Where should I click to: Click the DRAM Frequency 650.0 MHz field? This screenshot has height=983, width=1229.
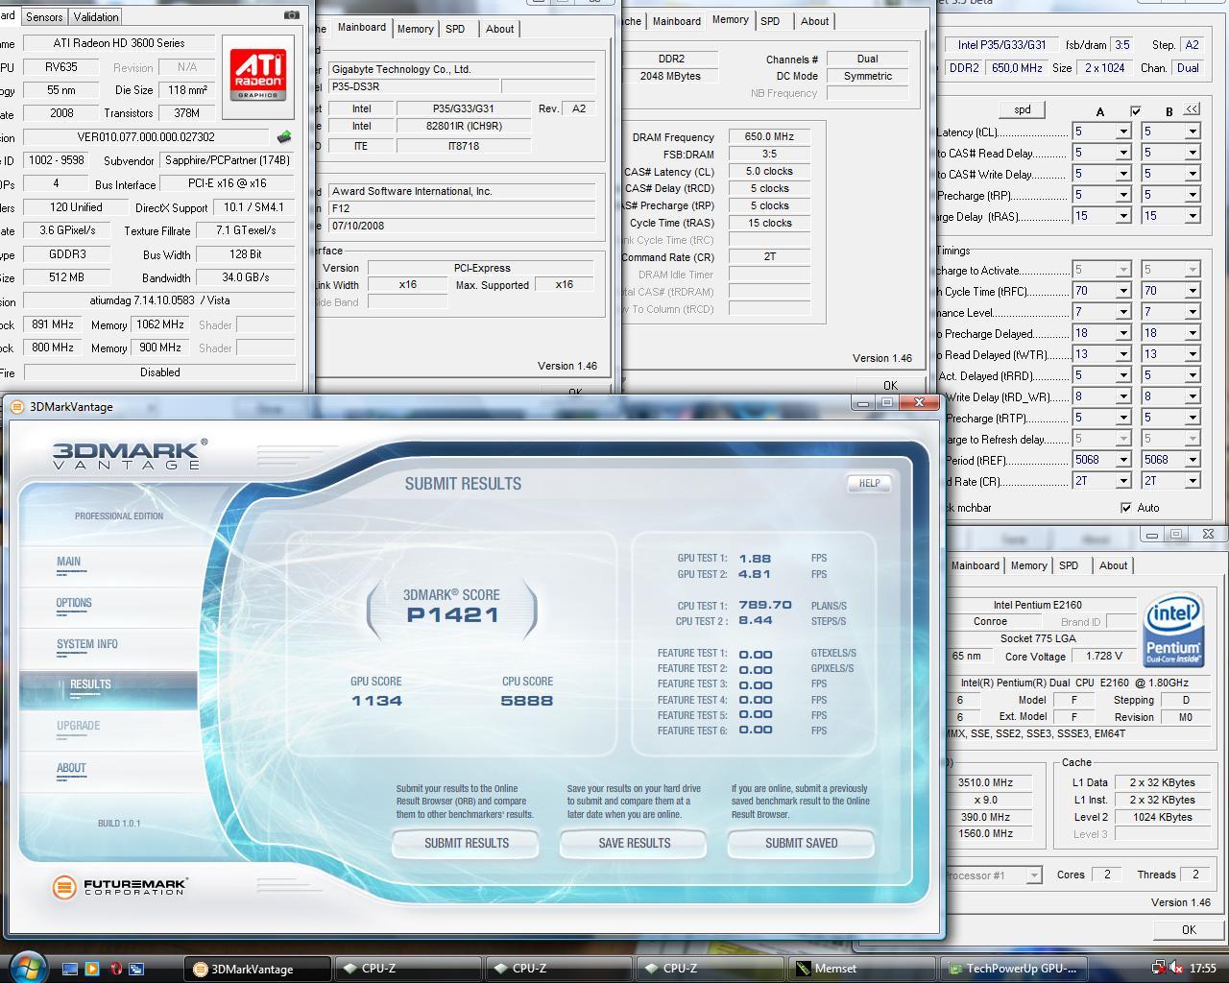click(x=769, y=137)
